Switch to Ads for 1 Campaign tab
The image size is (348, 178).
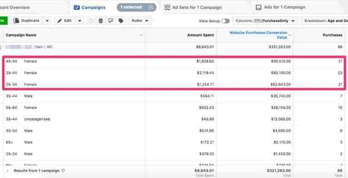point(280,7)
